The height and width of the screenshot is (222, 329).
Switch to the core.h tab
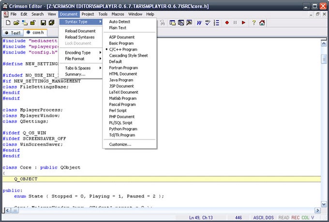coord(35,33)
